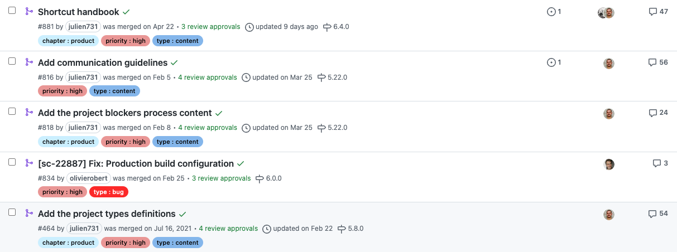The image size is (677, 252).
Task: Click the green checkmark beside Add communication guidelines
Action: 174,62
